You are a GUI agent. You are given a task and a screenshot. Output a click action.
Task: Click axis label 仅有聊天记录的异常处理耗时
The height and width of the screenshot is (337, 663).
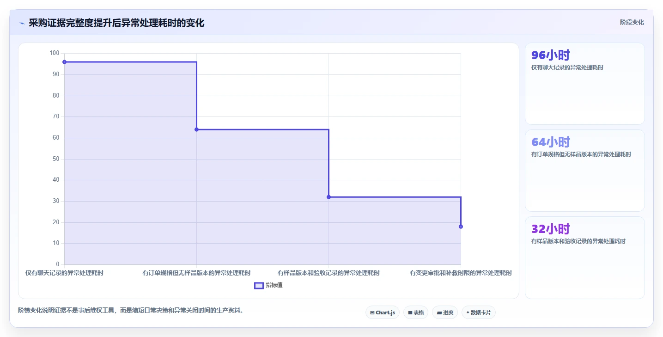64,273
